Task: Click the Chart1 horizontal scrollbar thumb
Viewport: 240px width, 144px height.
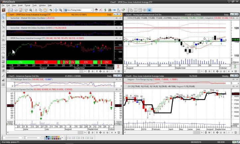Action: (81, 71)
